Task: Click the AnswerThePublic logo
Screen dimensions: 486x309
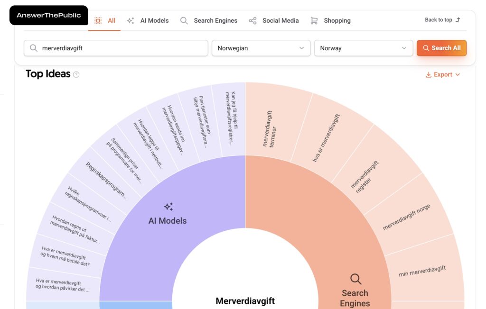Action: [49, 15]
